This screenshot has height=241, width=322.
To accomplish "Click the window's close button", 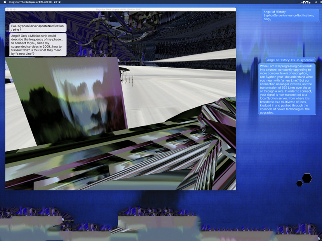I will coord(8,9).
